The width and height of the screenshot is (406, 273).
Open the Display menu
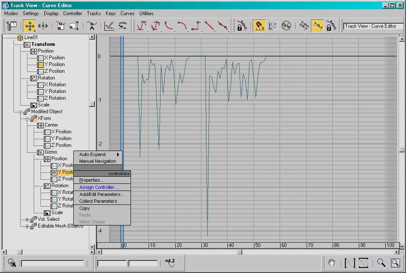click(x=51, y=13)
